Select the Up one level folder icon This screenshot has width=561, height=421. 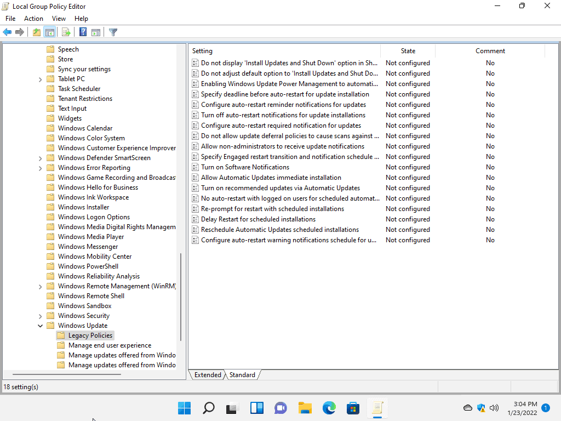pos(36,32)
